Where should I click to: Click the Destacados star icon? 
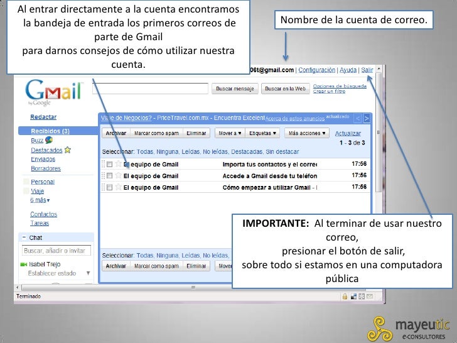click(68, 150)
